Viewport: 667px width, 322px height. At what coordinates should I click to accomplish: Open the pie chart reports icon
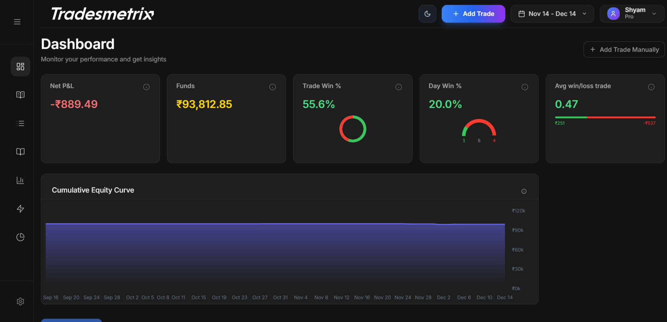(x=20, y=237)
